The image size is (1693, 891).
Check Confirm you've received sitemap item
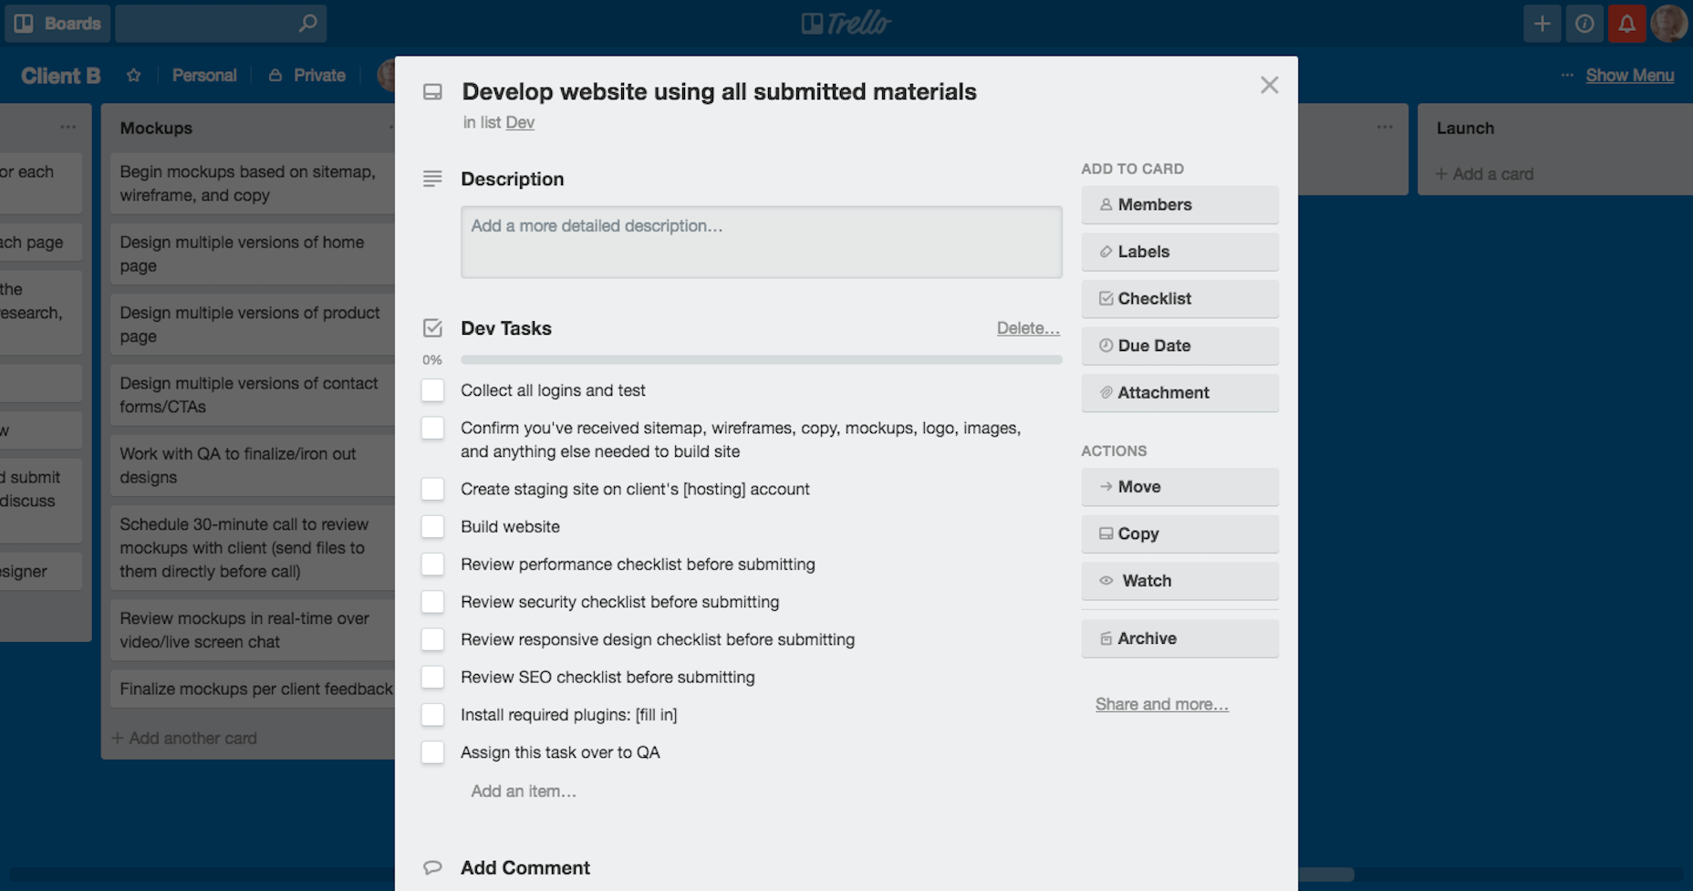coord(432,428)
